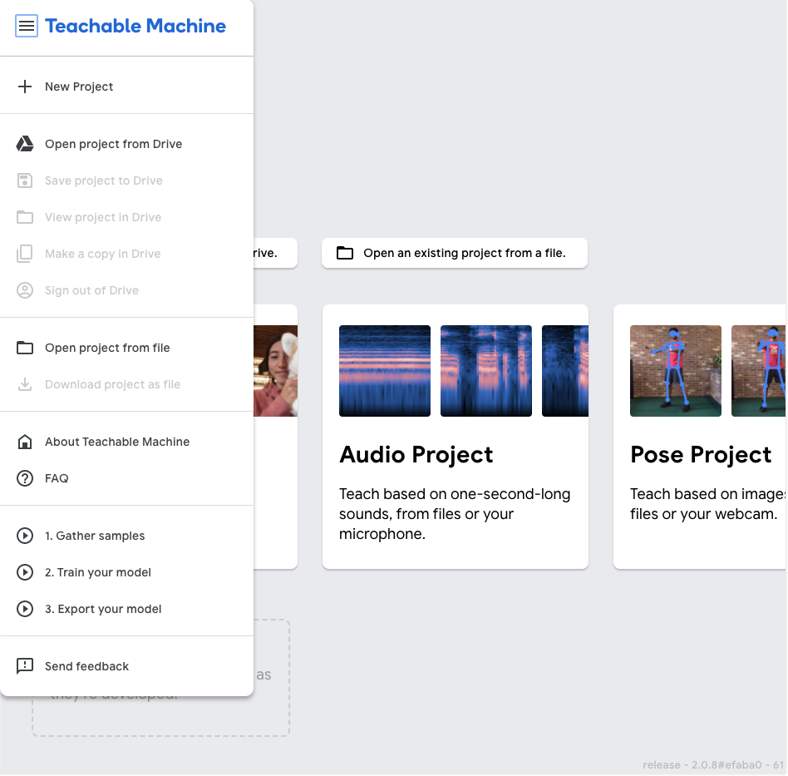Click play icon for Gather samples
This screenshot has height=776, width=788.
25,536
